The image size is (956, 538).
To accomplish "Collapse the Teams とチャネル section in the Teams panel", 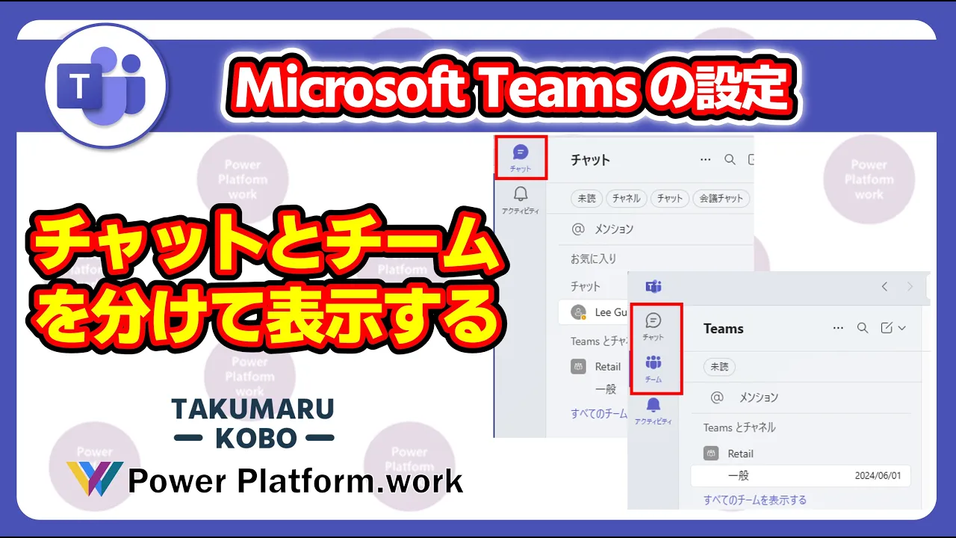I will click(739, 427).
